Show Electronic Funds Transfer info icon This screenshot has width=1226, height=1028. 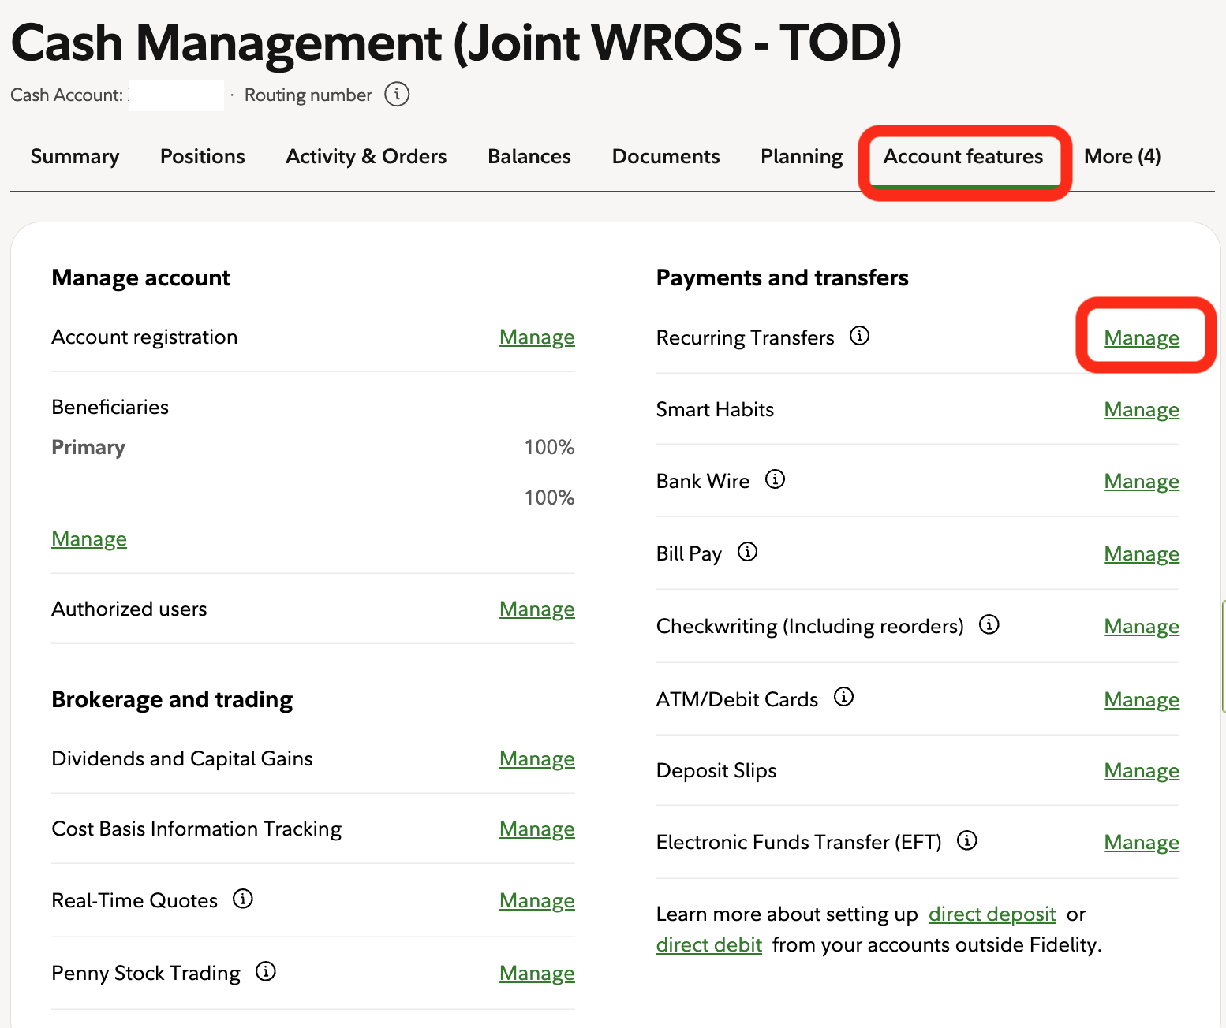click(966, 840)
